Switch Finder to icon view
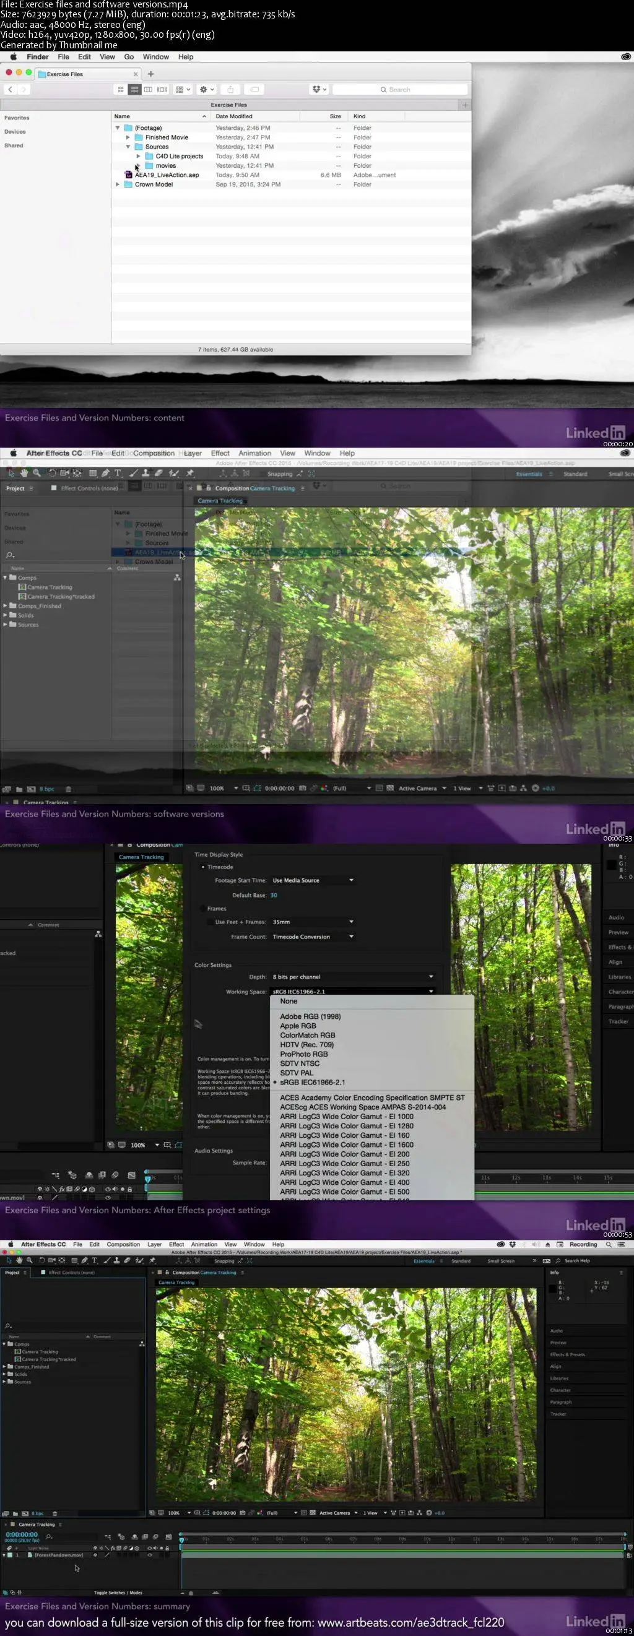Viewport: 634px width, 1636px height. pos(121,90)
